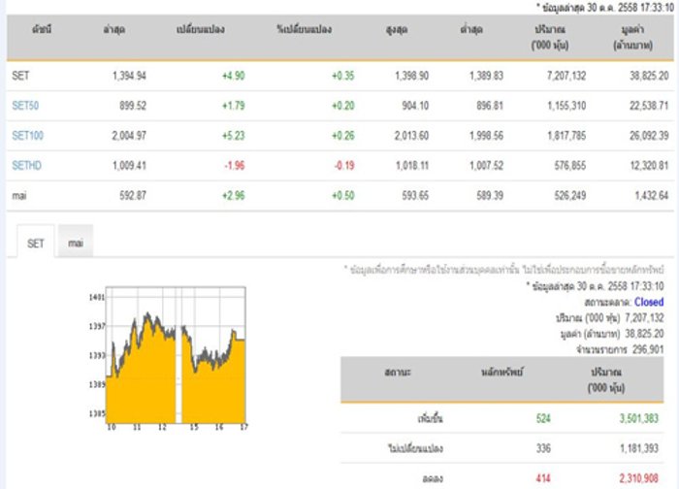The width and height of the screenshot is (679, 489).
Task: Select SET50 high value 904.10
Action: pyautogui.click(x=415, y=105)
